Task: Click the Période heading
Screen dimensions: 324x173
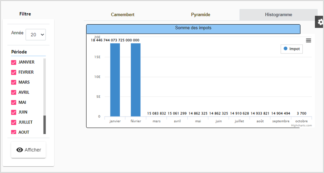Action: pos(19,52)
